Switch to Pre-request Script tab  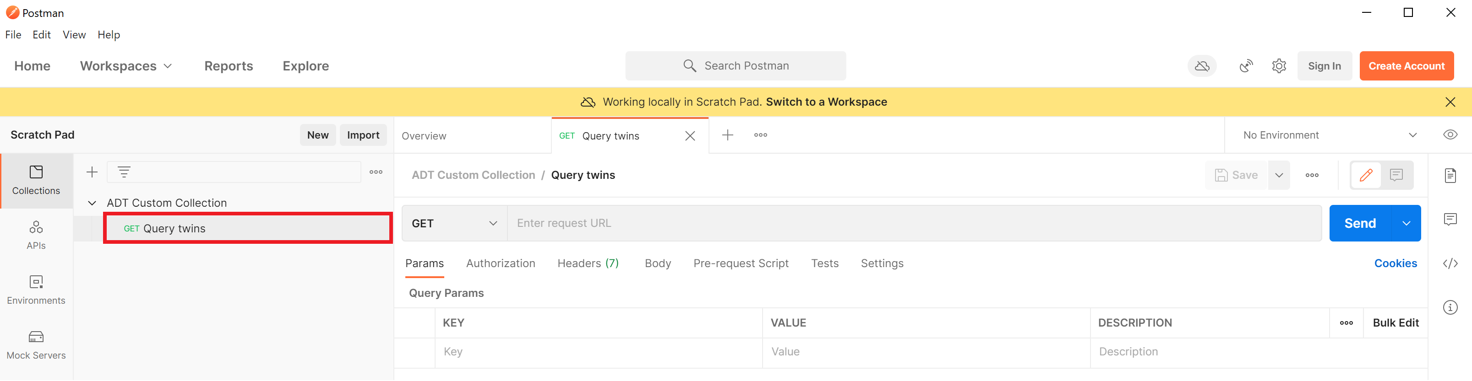coord(741,263)
